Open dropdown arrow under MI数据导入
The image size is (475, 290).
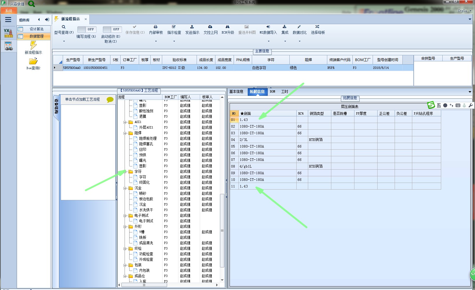click(268, 41)
